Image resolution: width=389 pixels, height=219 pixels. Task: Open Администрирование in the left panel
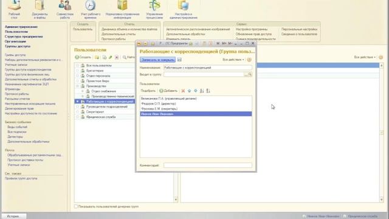pyautogui.click(x=21, y=27)
